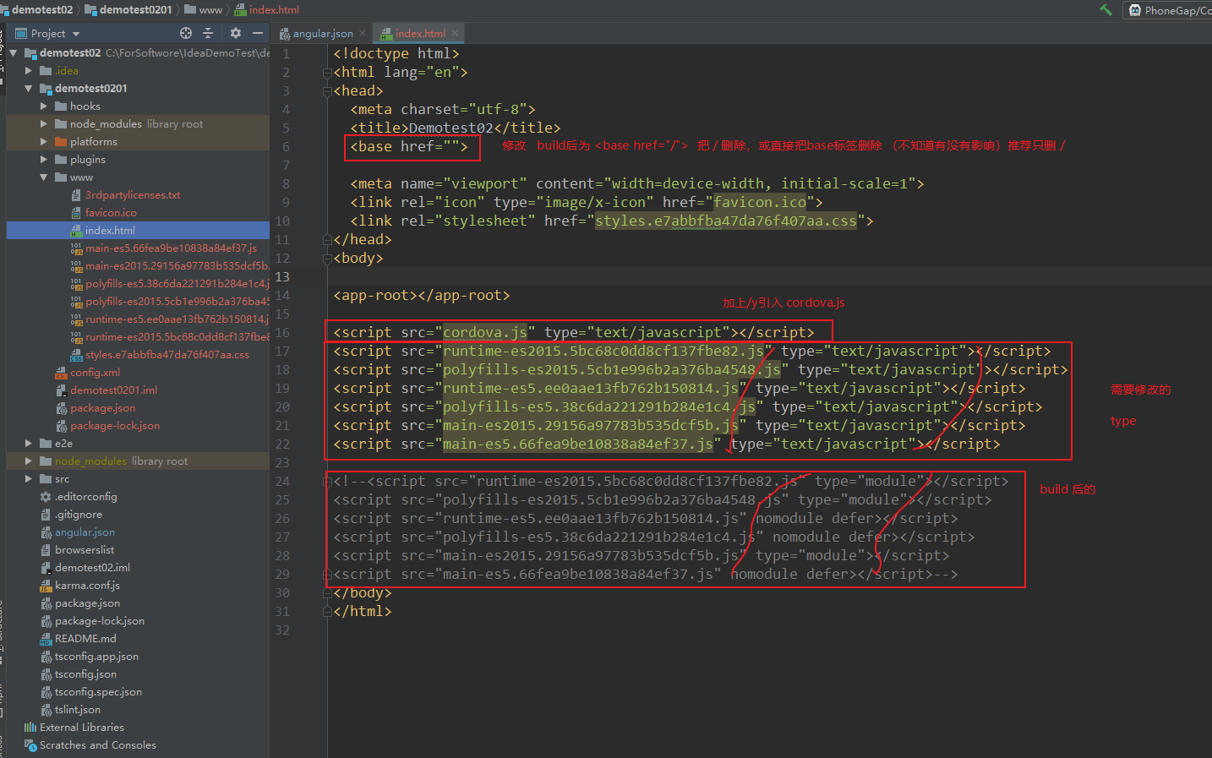Viewport: 1212px width, 758px height.
Task: Expand the hooks folder
Action: pyautogui.click(x=44, y=106)
